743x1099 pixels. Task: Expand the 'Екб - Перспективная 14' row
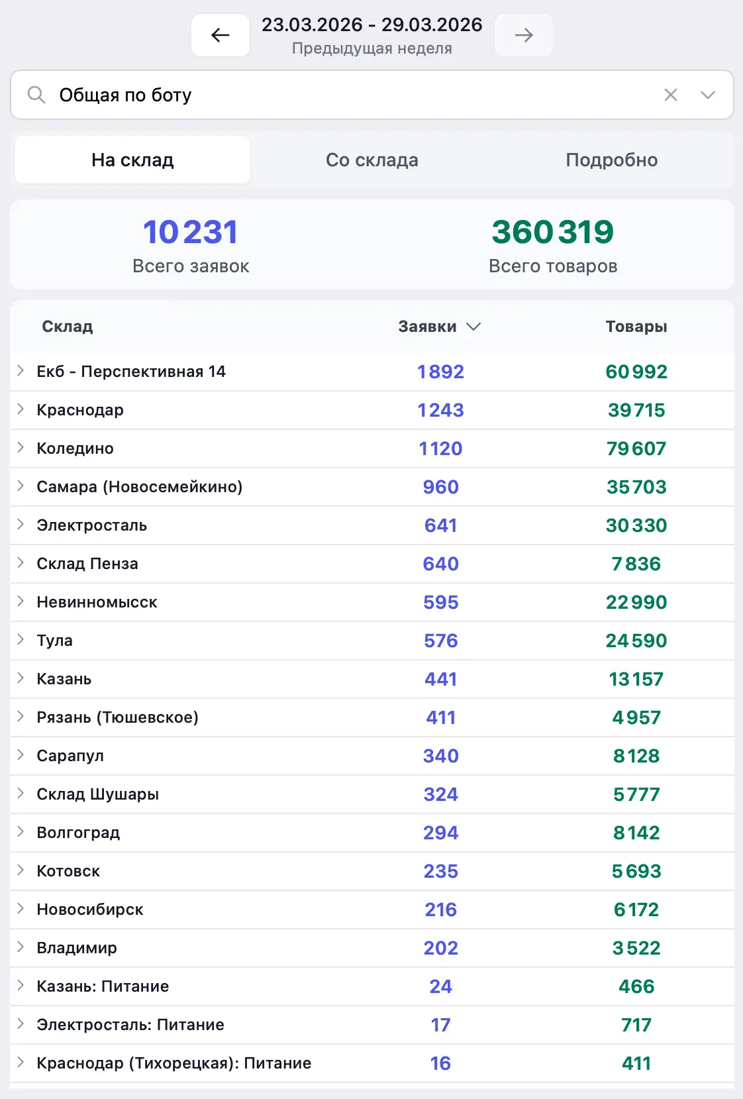pos(21,371)
